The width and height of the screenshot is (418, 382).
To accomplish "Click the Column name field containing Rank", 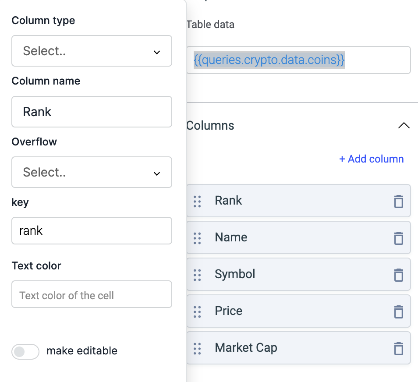I will tap(92, 112).
